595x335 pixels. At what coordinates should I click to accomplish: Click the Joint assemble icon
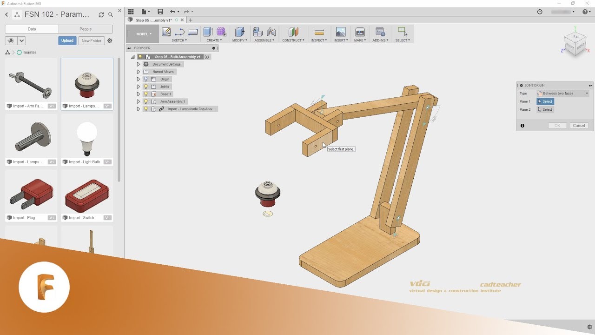[x=271, y=32]
